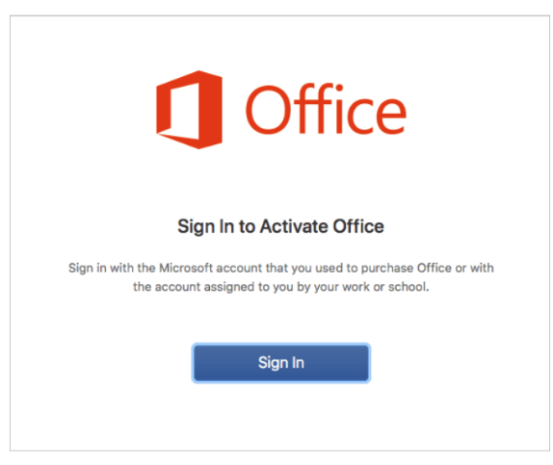Click the blue Sign In button
This screenshot has width=553, height=465.
click(281, 363)
